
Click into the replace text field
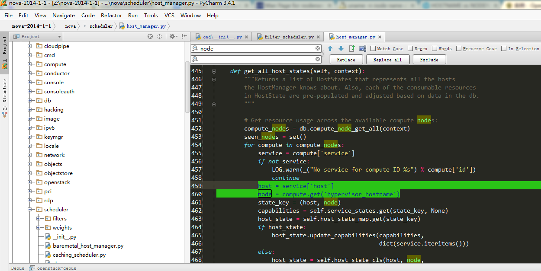pos(256,59)
